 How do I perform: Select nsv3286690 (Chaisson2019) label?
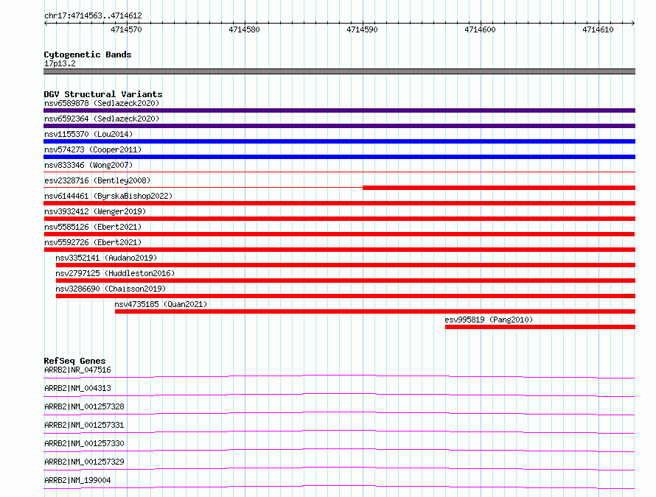pos(111,289)
